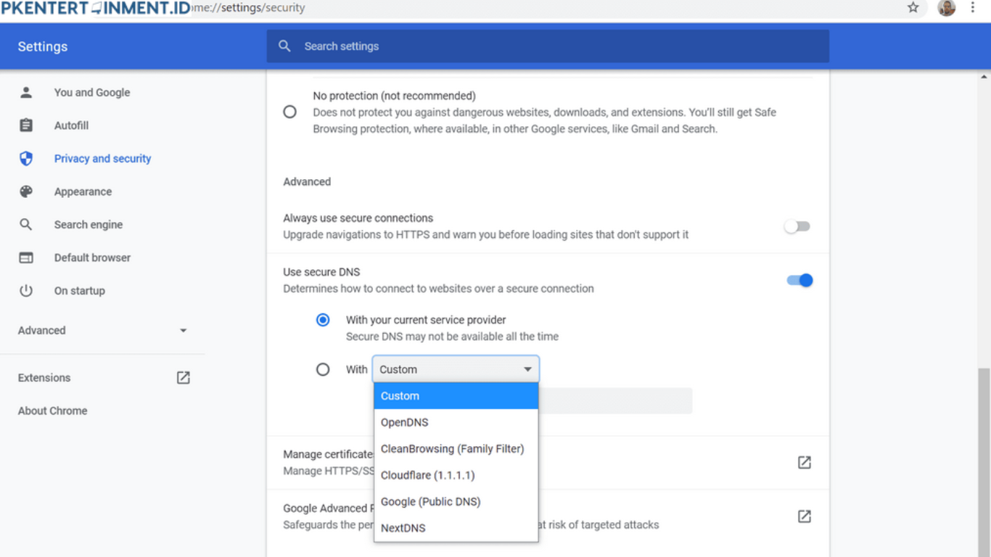Click the You and Google person icon
This screenshot has width=991, height=557.
click(26, 92)
